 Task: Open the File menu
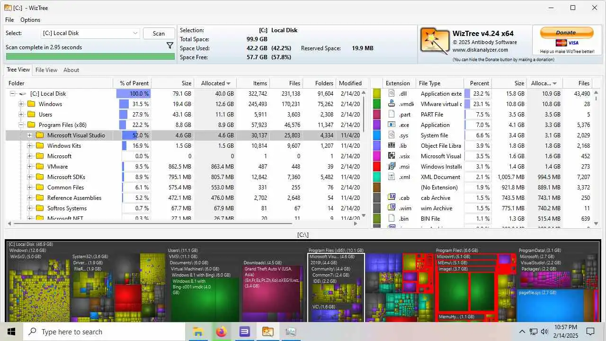pos(9,20)
